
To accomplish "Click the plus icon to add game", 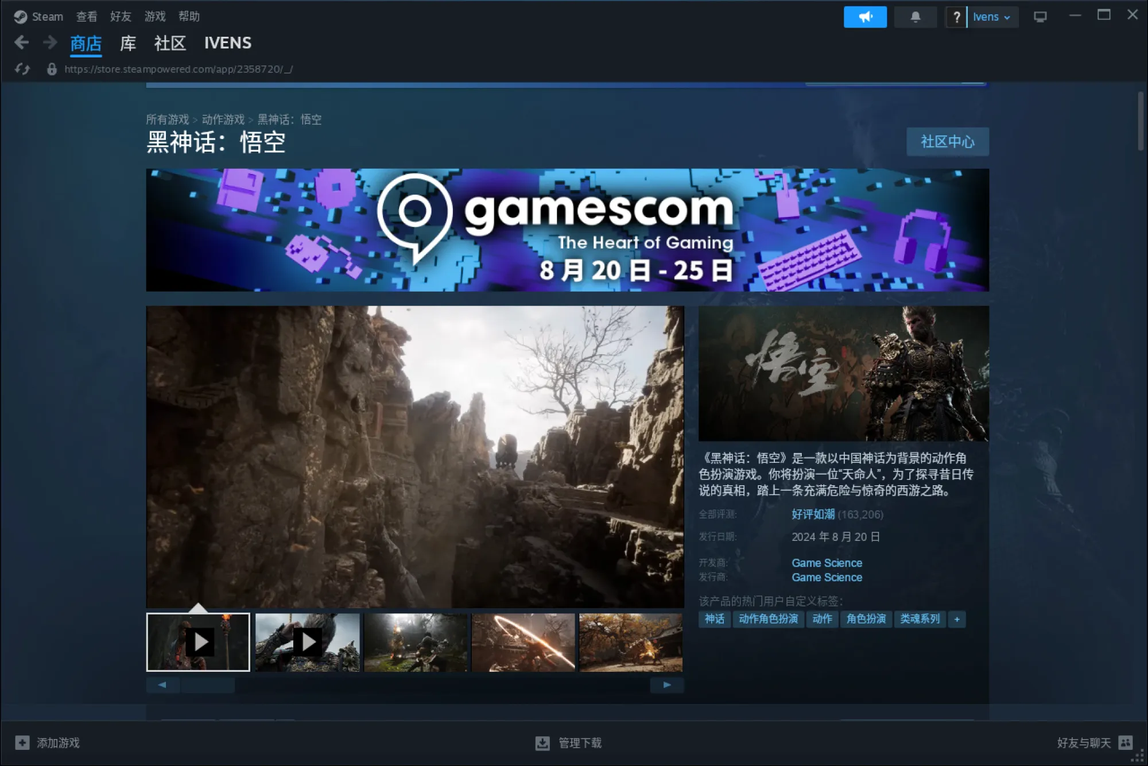I will point(22,742).
